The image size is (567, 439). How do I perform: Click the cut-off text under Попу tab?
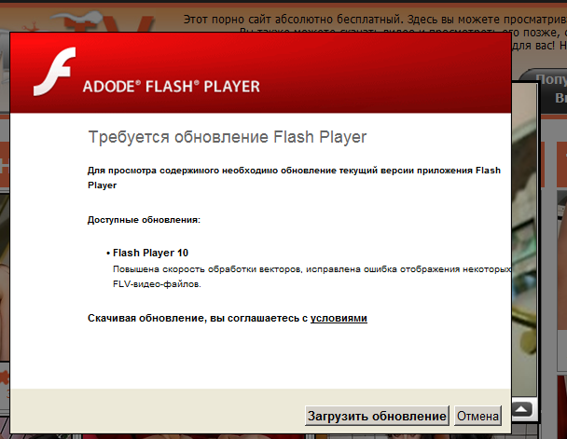[560, 97]
